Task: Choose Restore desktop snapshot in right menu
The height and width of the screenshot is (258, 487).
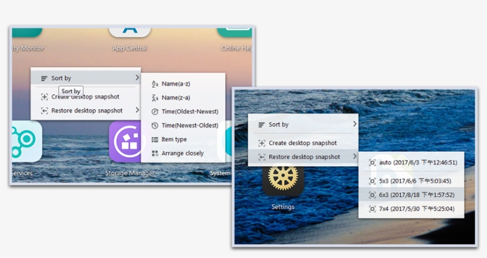Action: (303, 157)
